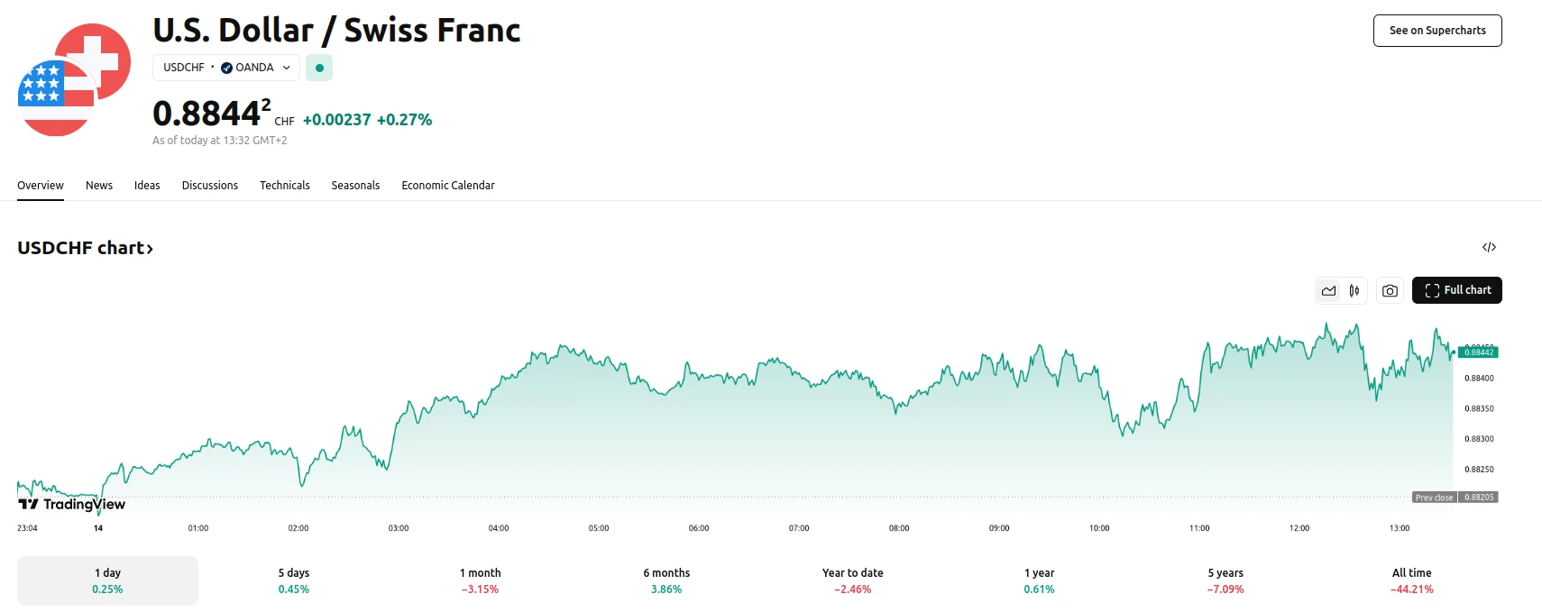Click the 12:00 time axis marker
The height and width of the screenshot is (612, 1542).
(1299, 528)
